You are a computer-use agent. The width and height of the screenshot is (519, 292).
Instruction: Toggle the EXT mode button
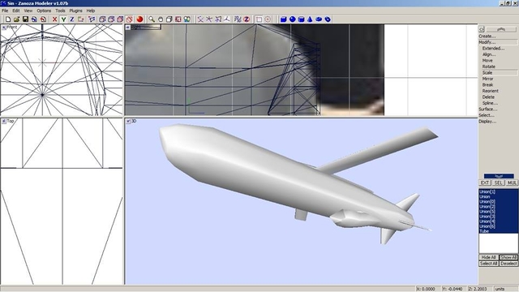(485, 182)
